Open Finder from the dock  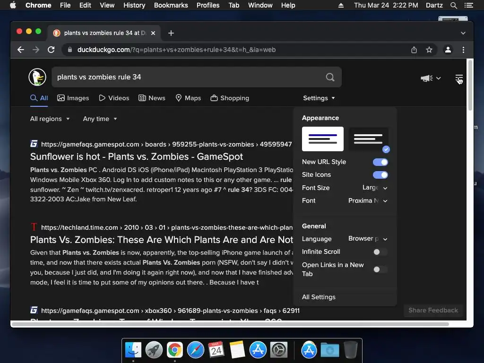(x=133, y=350)
